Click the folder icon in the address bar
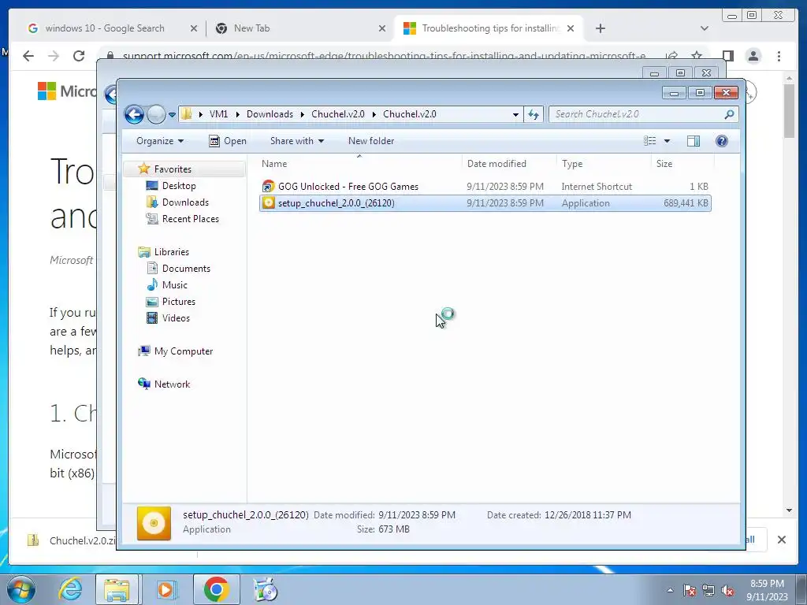Screen dimensions: 807x605 point(187,114)
